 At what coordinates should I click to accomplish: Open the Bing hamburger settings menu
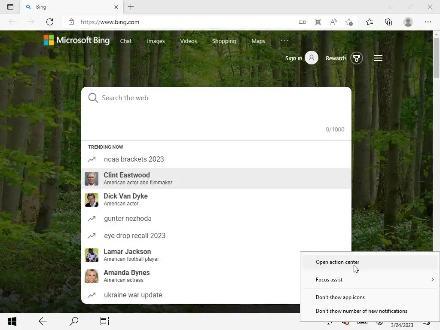click(x=378, y=58)
